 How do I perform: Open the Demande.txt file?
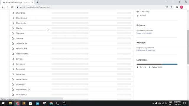pyautogui.click(x=21, y=44)
